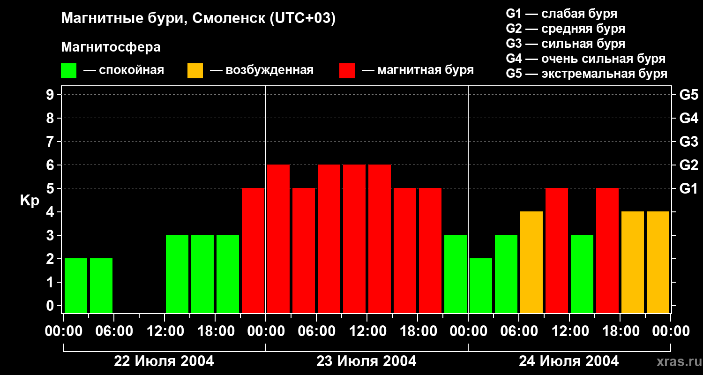Viewport: 703px width, 375px height.
Task: Select the '22 Июля 2004' date label
Action: [x=164, y=361]
